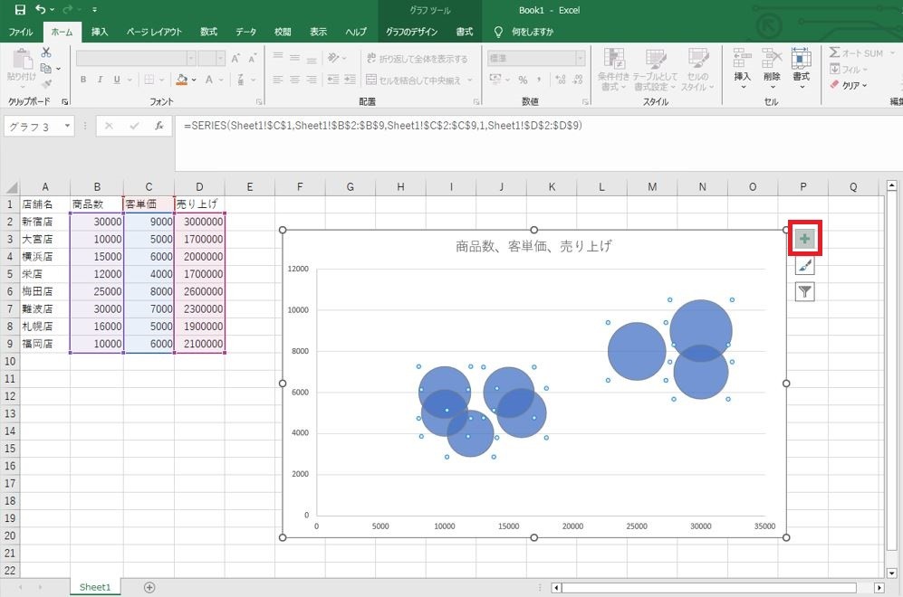Viewport: 903px width, 597px height.
Task: Open the 書式 cell format dropdown
Action: (x=801, y=68)
